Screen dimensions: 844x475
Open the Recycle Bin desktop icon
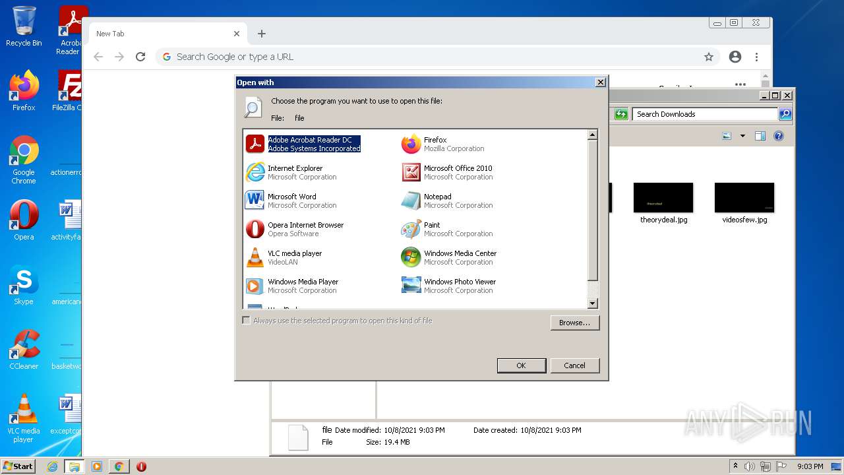[24, 26]
